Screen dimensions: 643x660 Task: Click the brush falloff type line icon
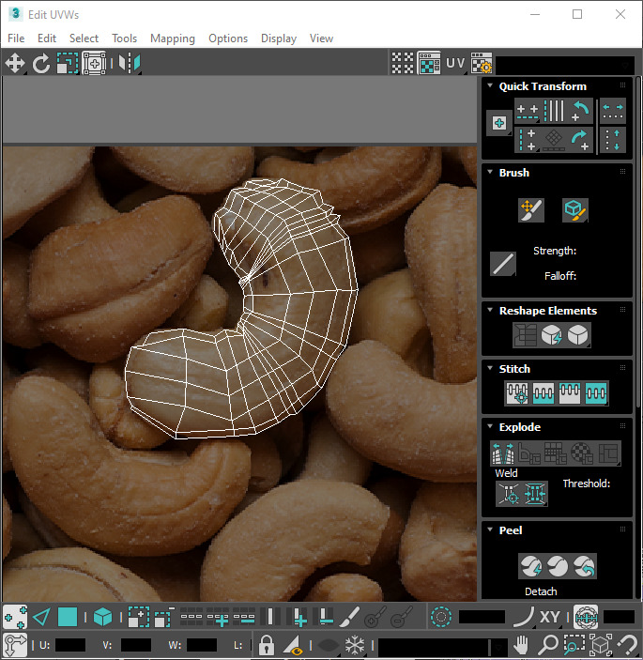(503, 264)
